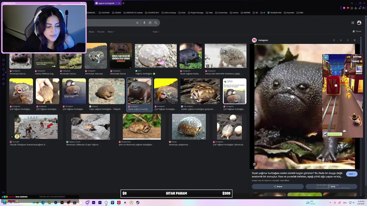Open Saves collection link

pyautogui.click(x=357, y=31)
